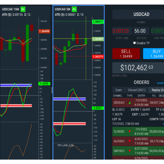Screen dimensions: 164x164
Task: Delete the EURUSD order using X icon
Action: point(163,132)
